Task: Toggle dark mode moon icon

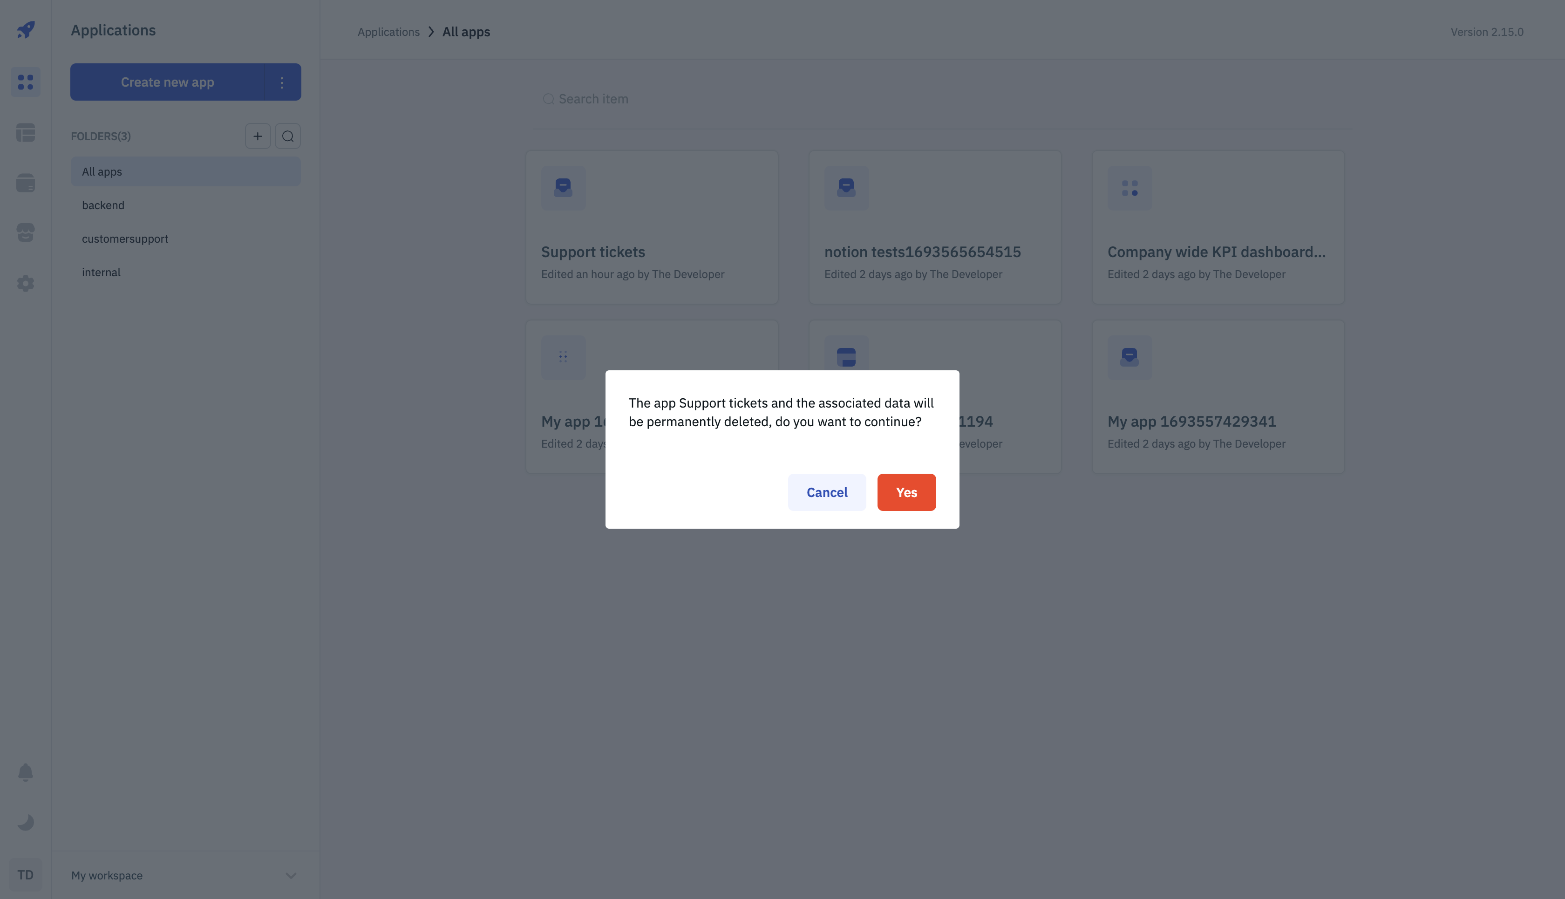Action: pyautogui.click(x=25, y=823)
